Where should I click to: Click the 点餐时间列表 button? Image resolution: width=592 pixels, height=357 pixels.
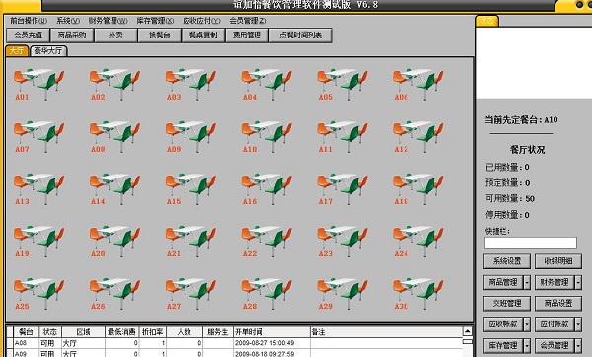301,36
